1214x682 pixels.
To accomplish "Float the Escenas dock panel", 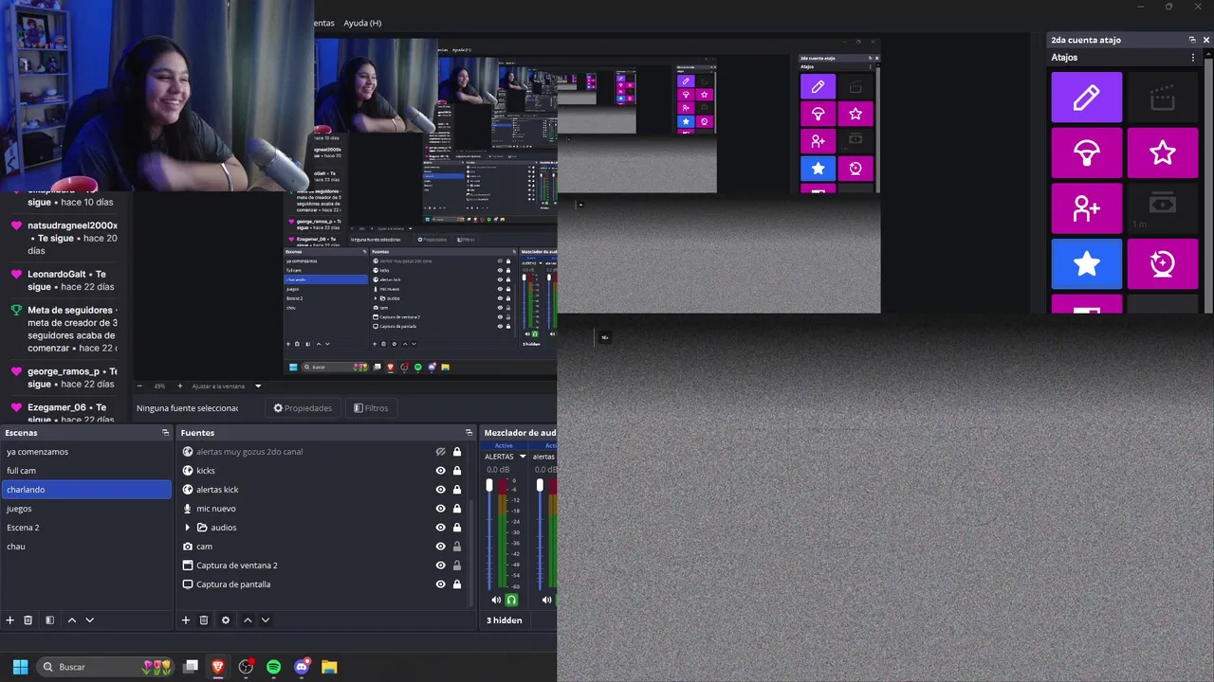I will tap(165, 433).
